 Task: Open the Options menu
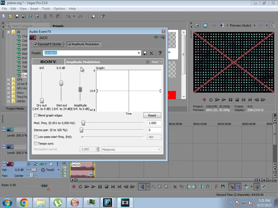(59, 9)
